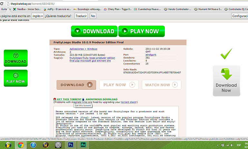Open AdFly - El servicio bookmark
Viewport: 248px width, 149px height.
tap(57, 9)
